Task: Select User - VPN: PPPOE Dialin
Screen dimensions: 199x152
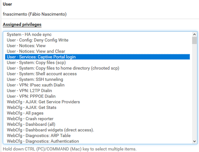Action: (x=98, y=96)
